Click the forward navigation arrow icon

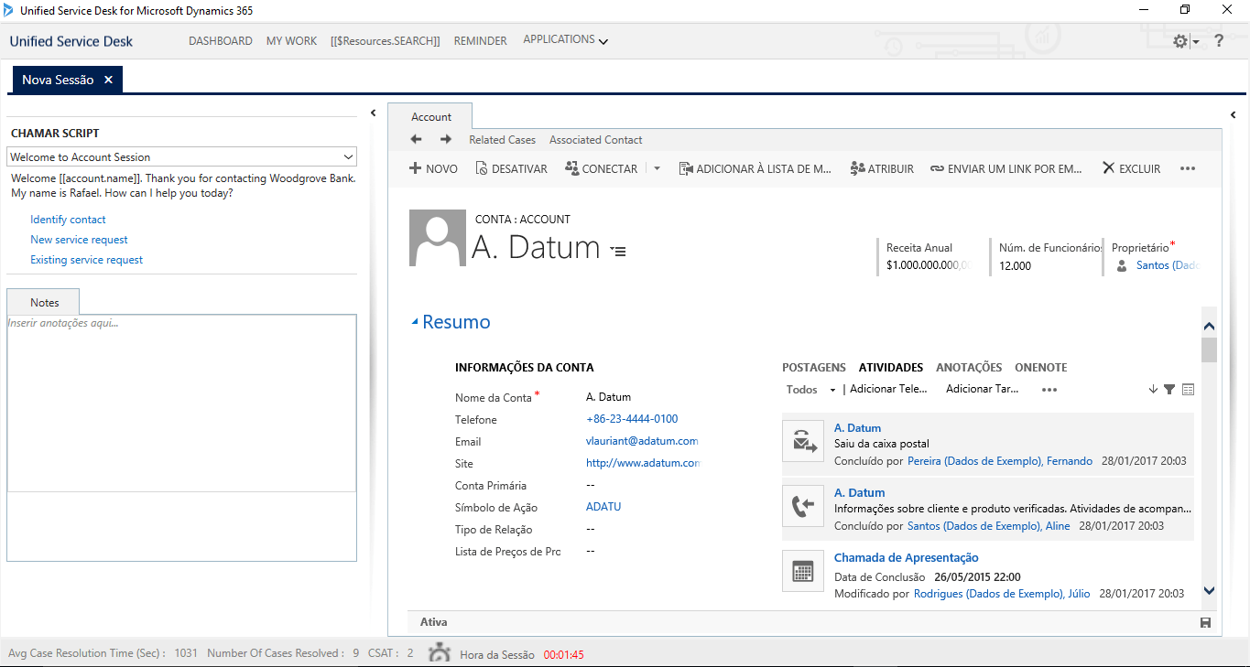(x=446, y=140)
